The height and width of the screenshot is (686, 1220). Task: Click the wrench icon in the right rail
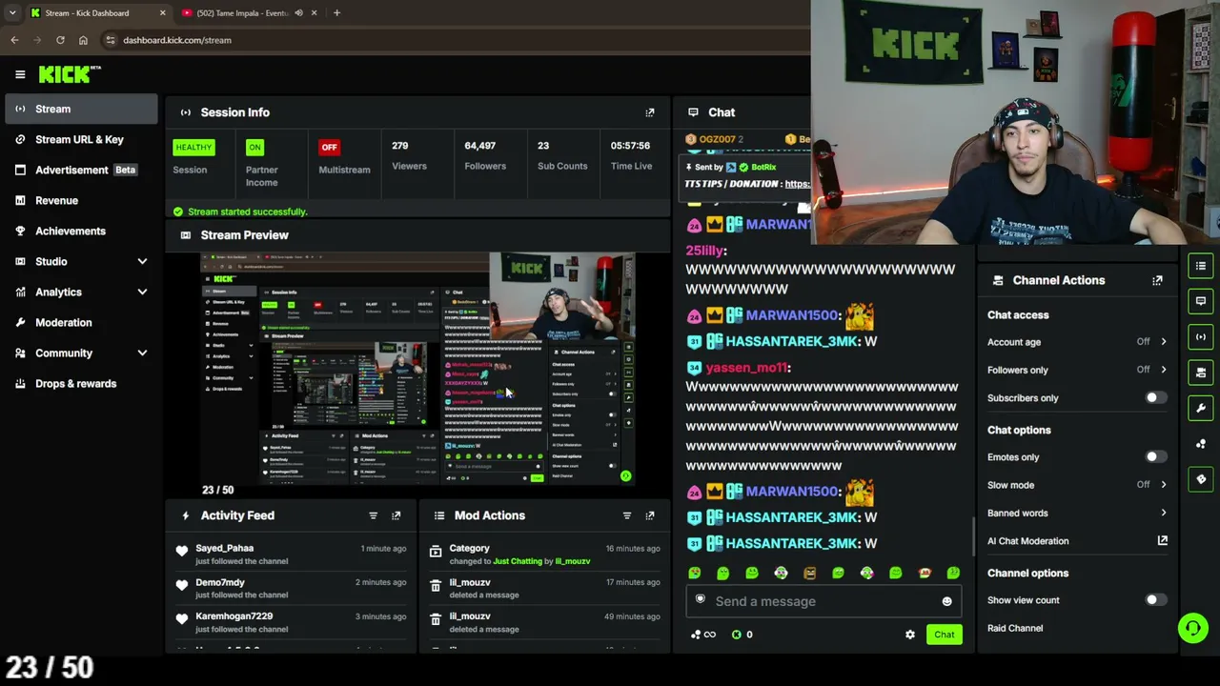tap(1201, 408)
